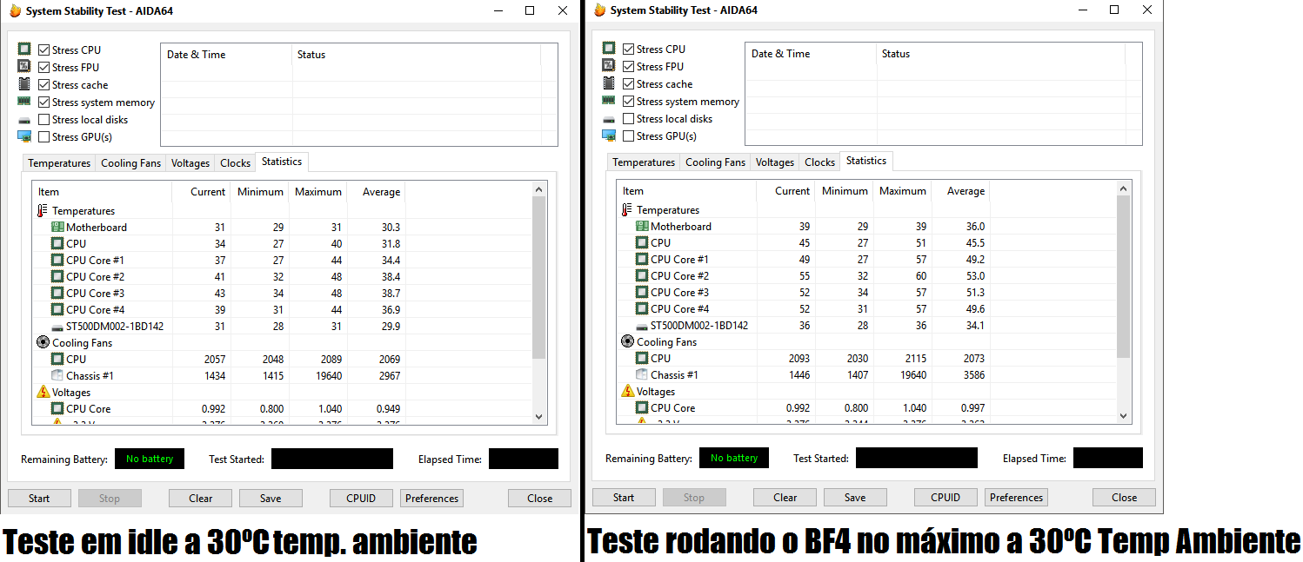Click the ST500DM002 disk drive icon in left window
Screen dimensions: 1303x562
(57, 327)
